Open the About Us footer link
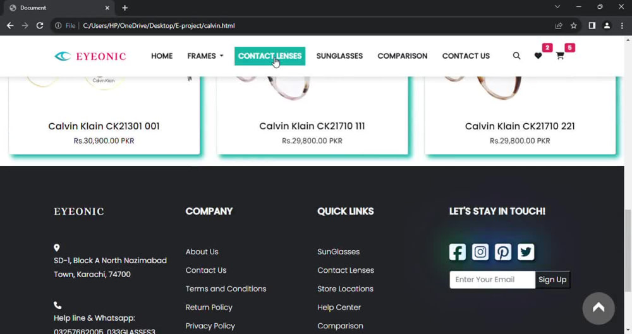The height and width of the screenshot is (334, 632). 202,252
